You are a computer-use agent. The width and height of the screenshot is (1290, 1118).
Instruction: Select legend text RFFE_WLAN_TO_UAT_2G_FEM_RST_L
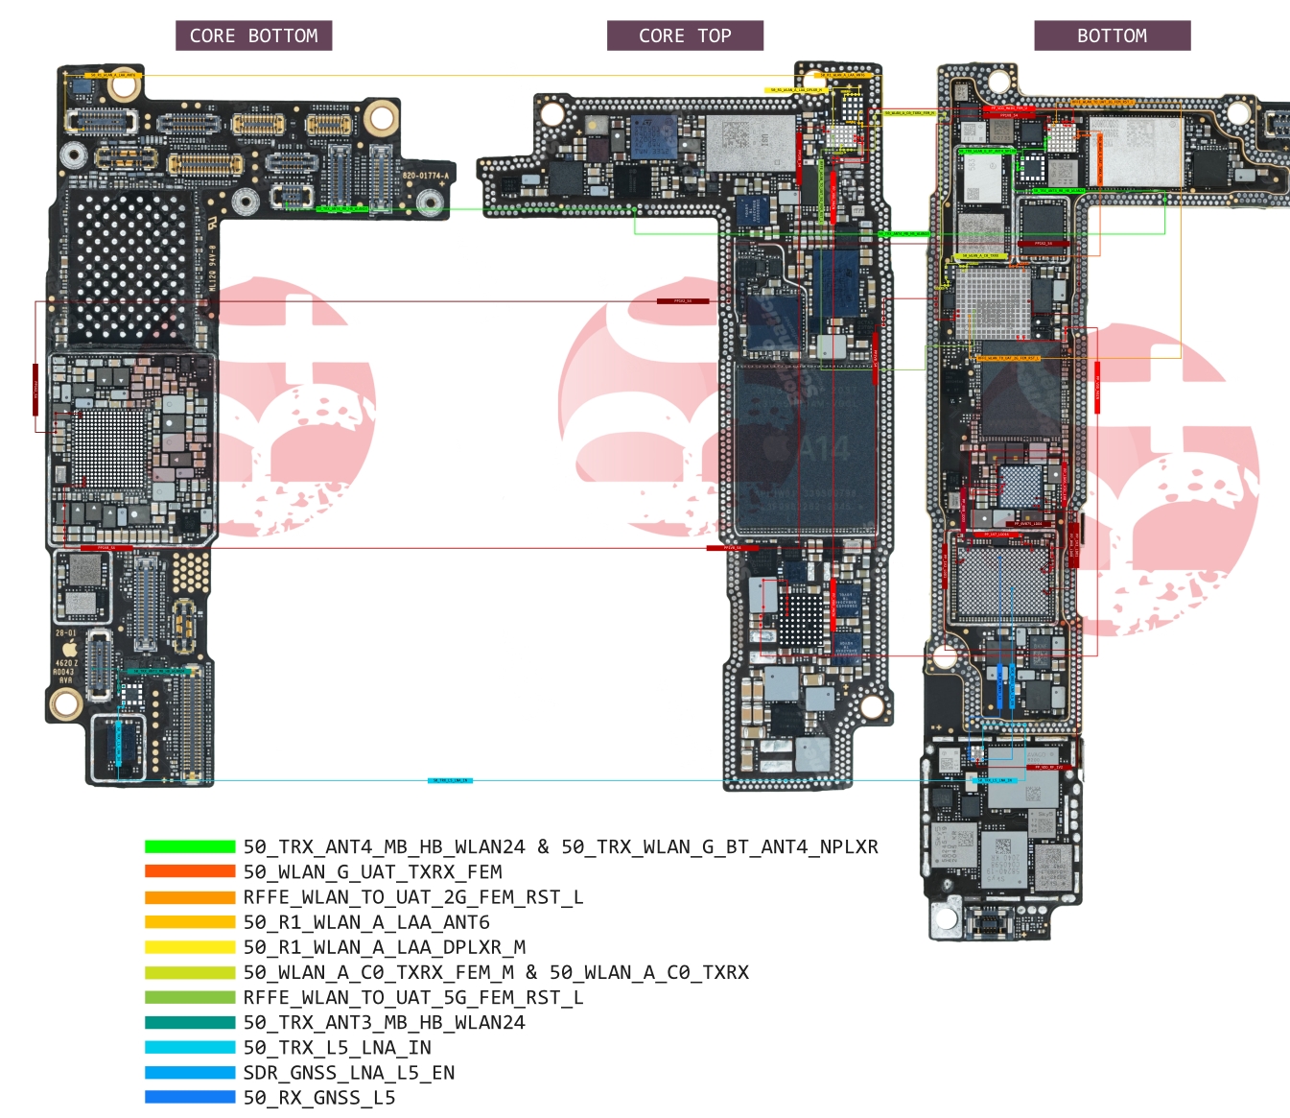coord(413,897)
